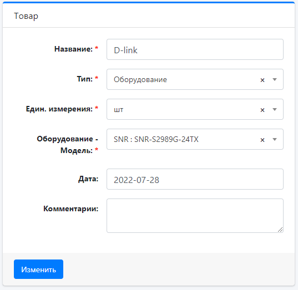Click the Комментарии label
The image size is (298, 290).
pos(70,208)
